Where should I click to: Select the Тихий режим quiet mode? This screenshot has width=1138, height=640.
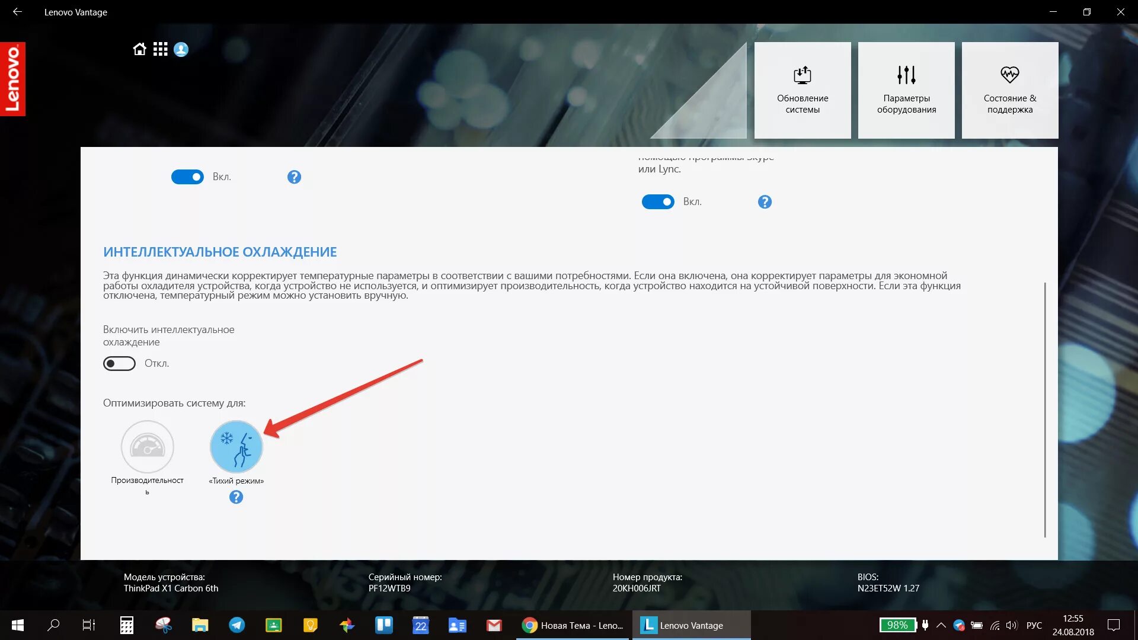tap(236, 447)
